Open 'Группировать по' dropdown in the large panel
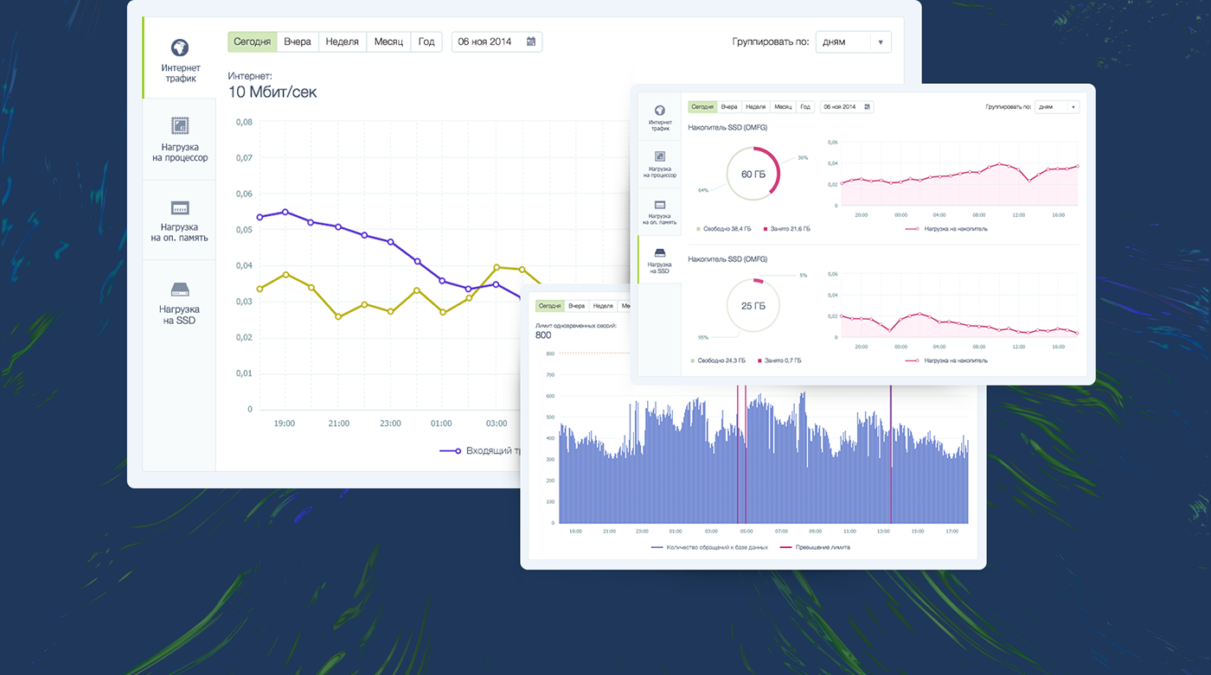The width and height of the screenshot is (1211, 675). pos(853,41)
